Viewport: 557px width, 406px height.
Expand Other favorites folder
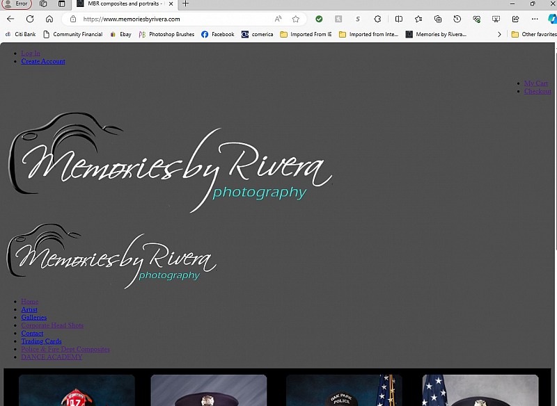(533, 34)
